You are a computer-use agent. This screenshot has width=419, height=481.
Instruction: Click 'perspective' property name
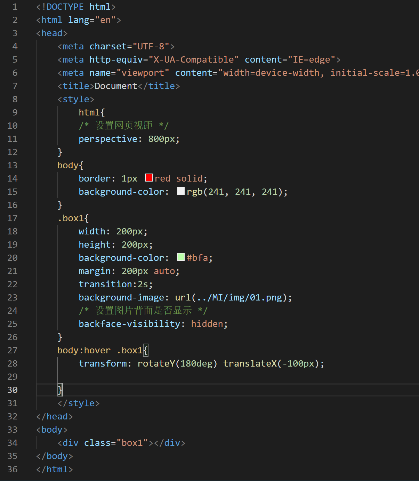pyautogui.click(x=108, y=139)
